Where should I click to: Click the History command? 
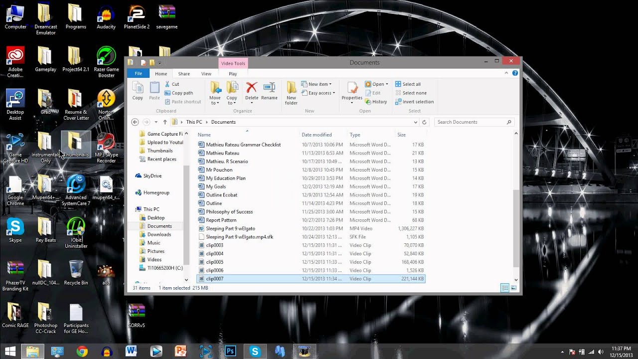[376, 102]
